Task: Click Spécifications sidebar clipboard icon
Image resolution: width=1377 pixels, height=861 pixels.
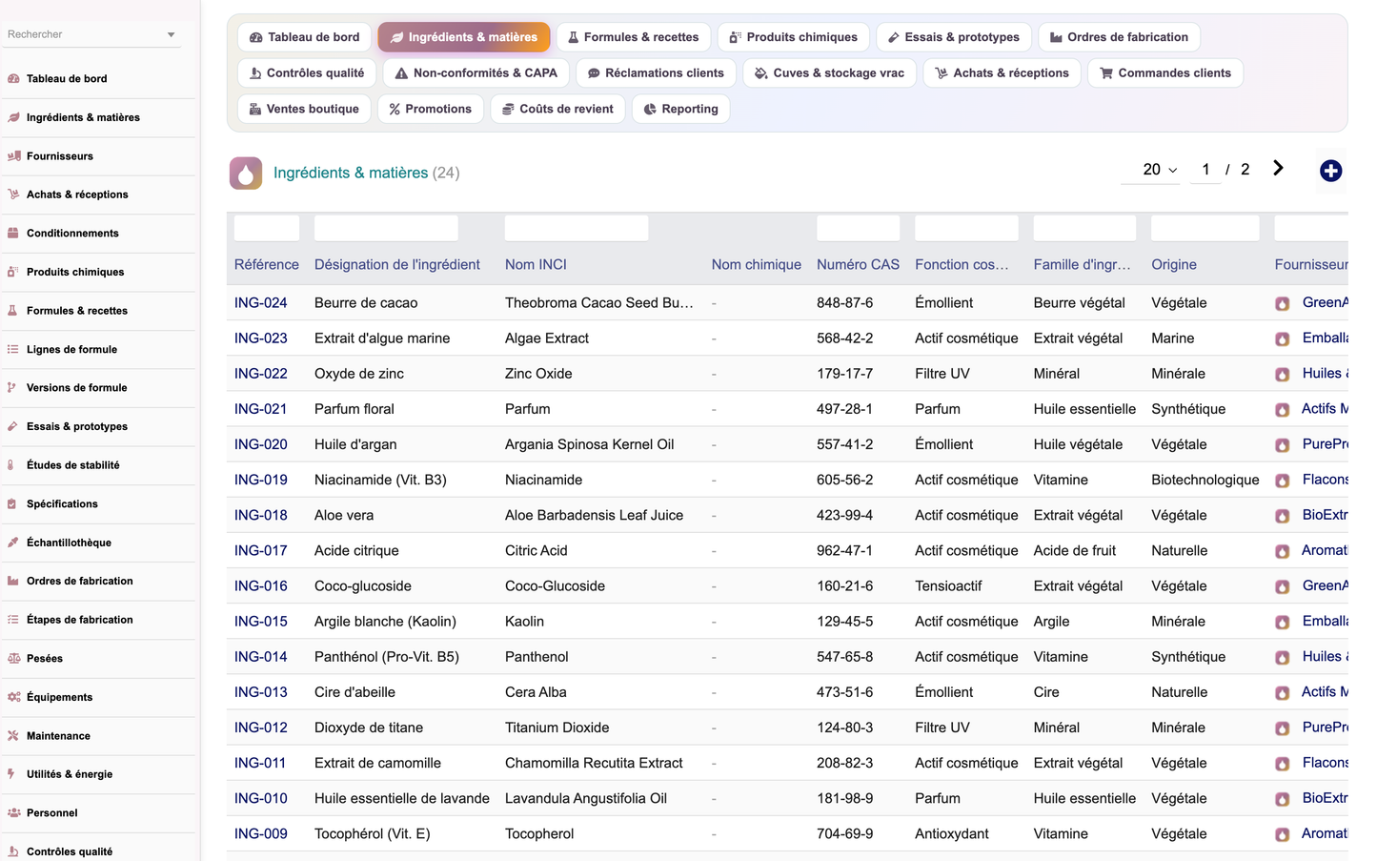Action: pos(11,504)
